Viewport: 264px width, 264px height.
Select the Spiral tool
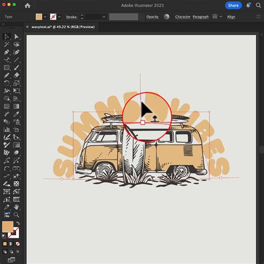pos(16,153)
